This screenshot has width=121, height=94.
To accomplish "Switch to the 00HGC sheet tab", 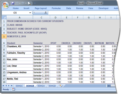I will tap(19, 86).
